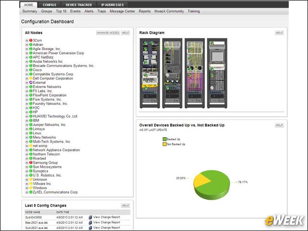Click the change report icon for Syd-2621.aus.lab
This screenshot has width=308, height=231.
(90, 228)
